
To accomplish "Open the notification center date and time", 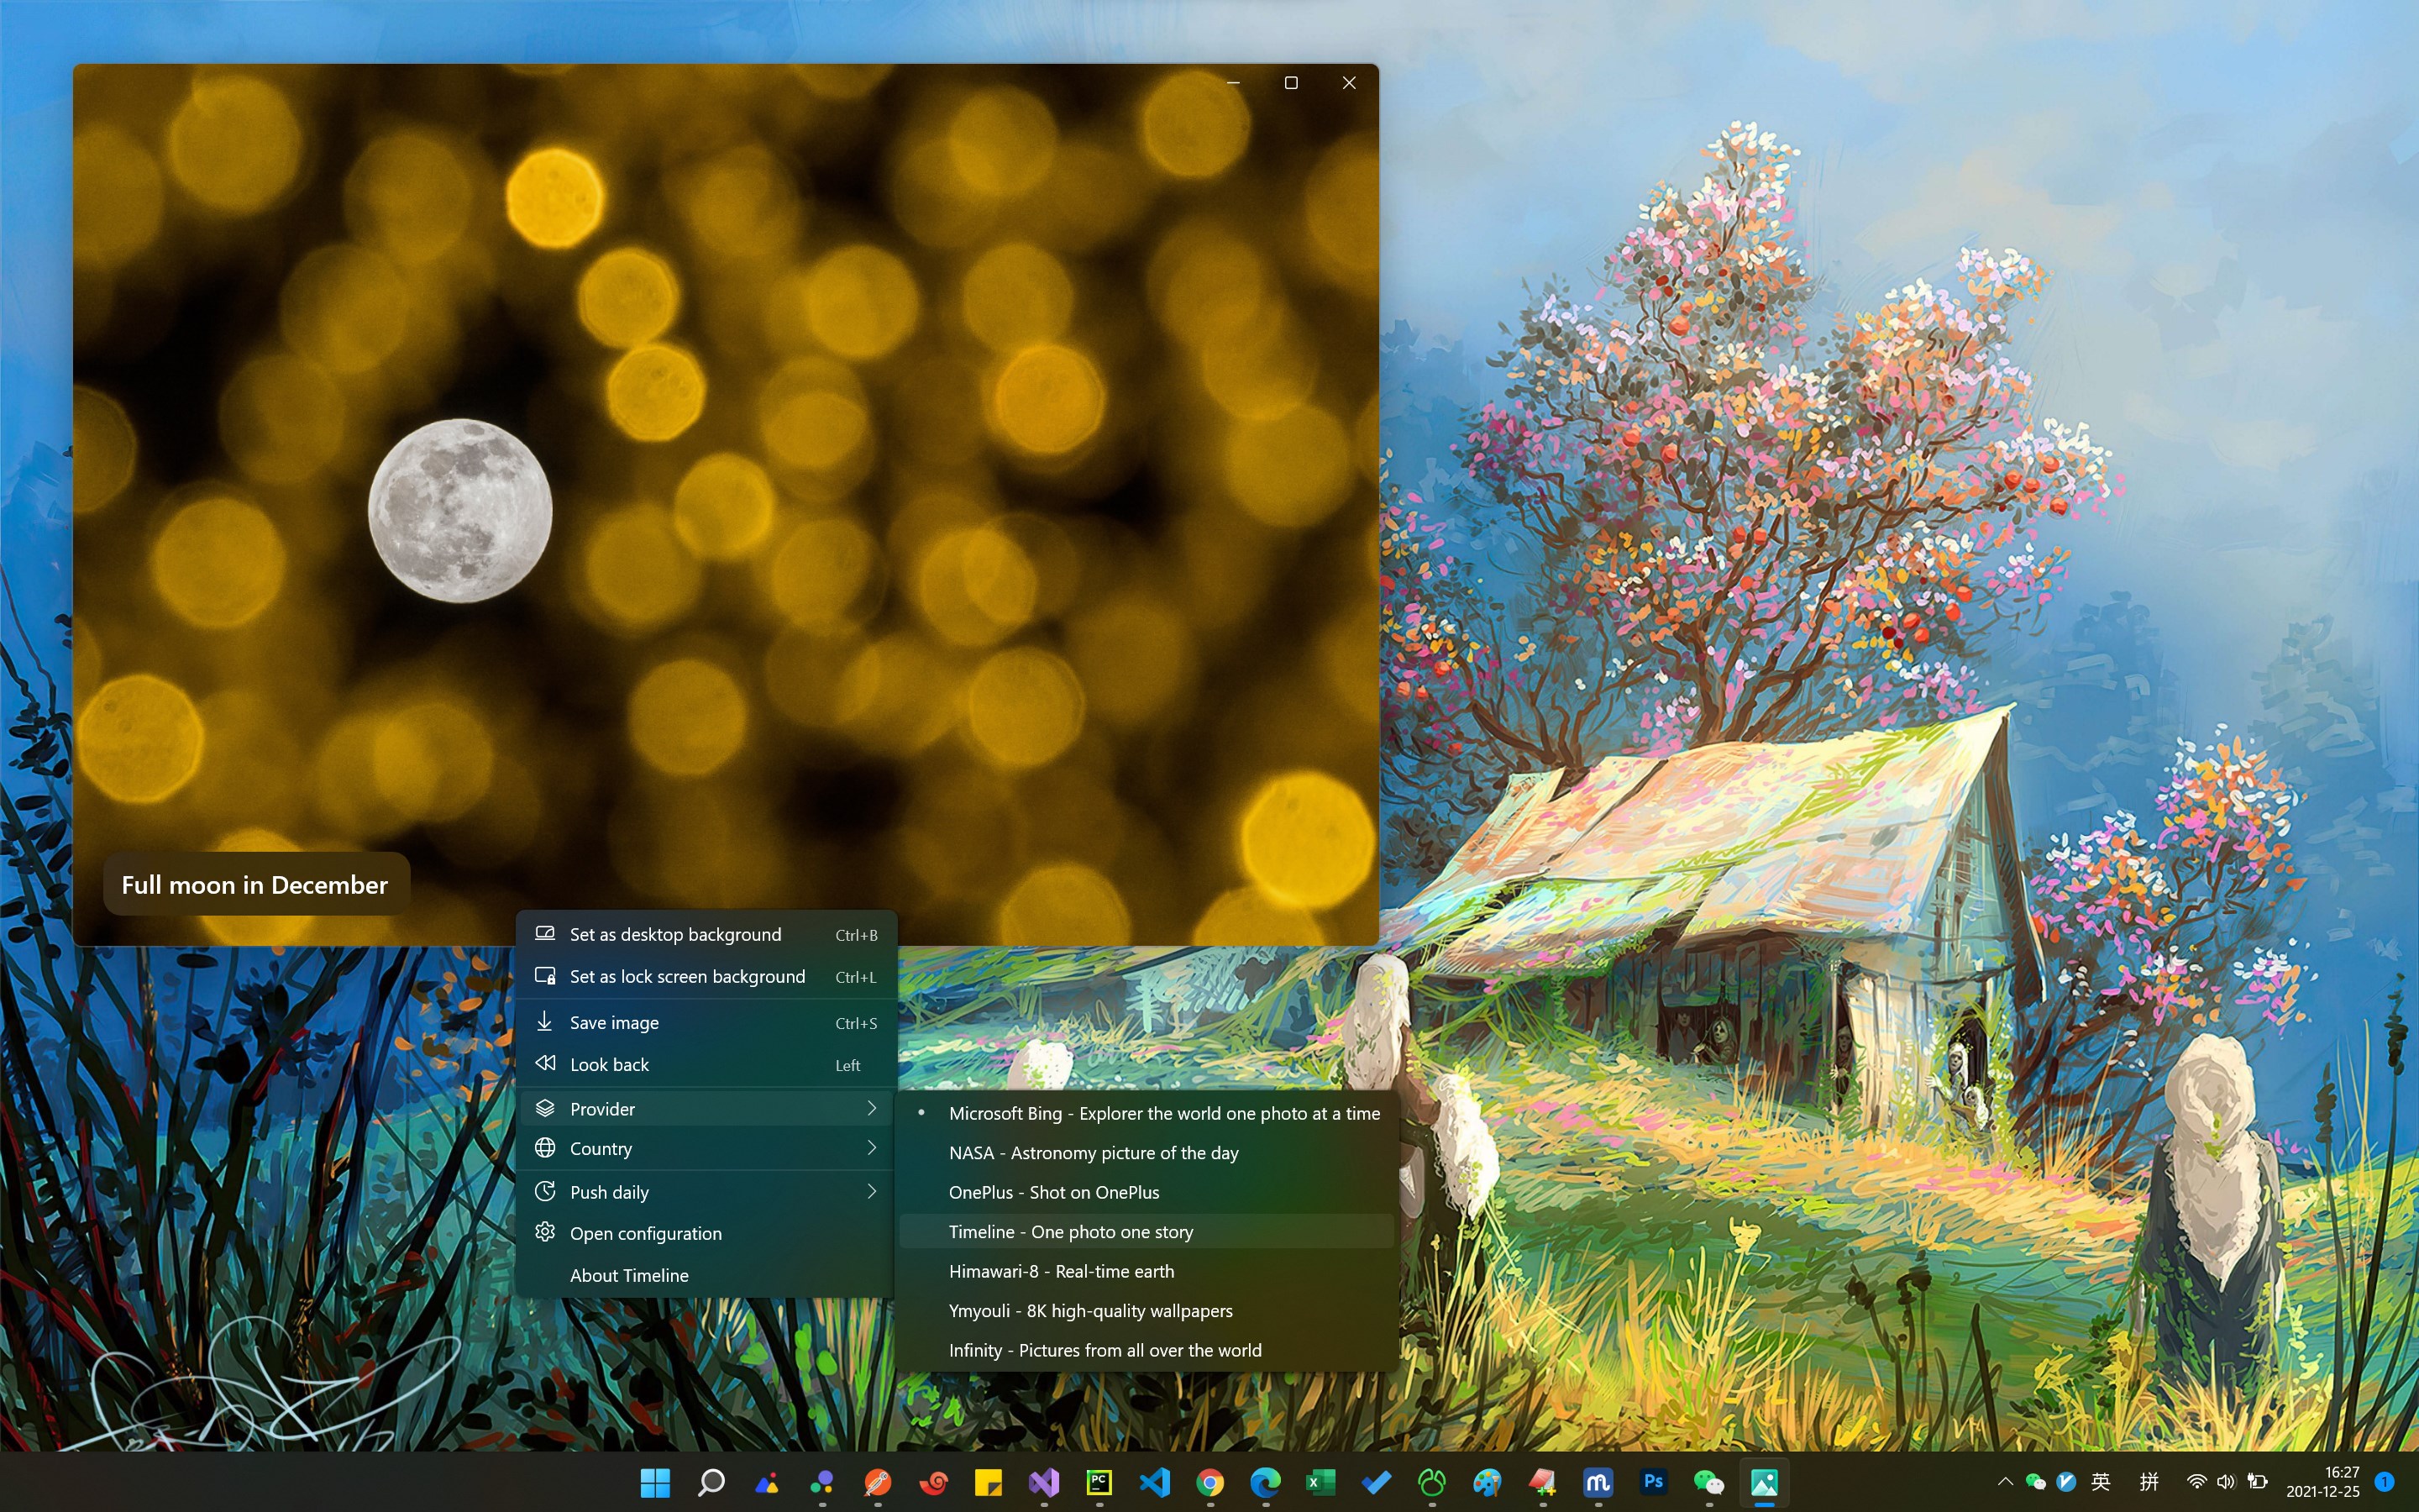I will [x=2322, y=1482].
